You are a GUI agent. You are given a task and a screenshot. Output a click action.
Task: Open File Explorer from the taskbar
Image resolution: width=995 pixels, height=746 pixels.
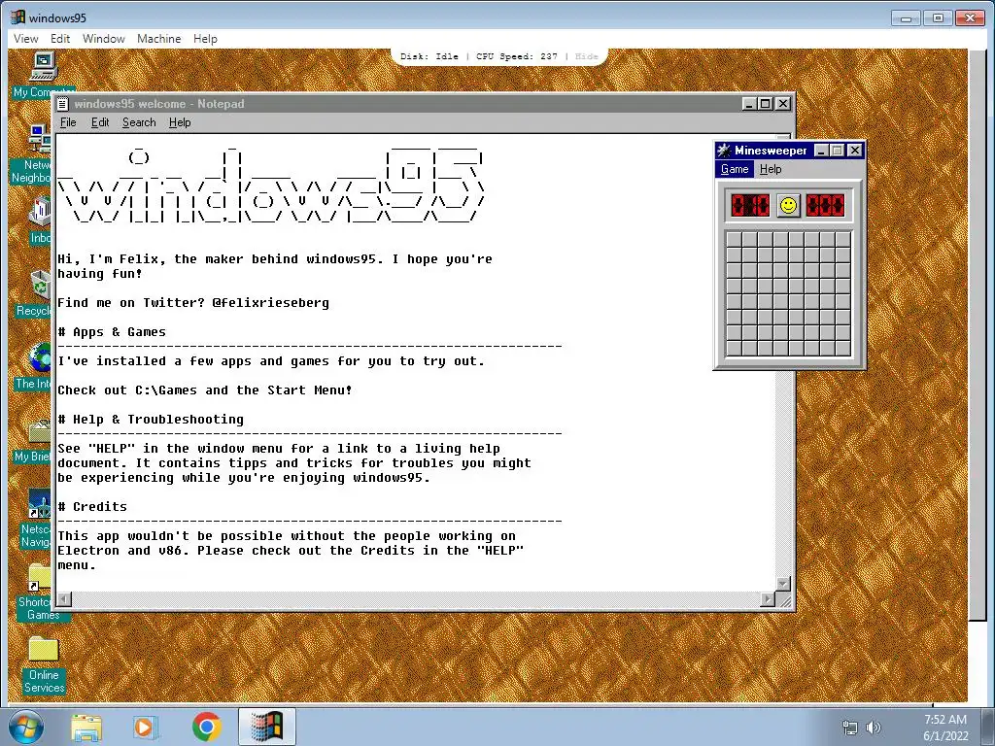(86, 728)
